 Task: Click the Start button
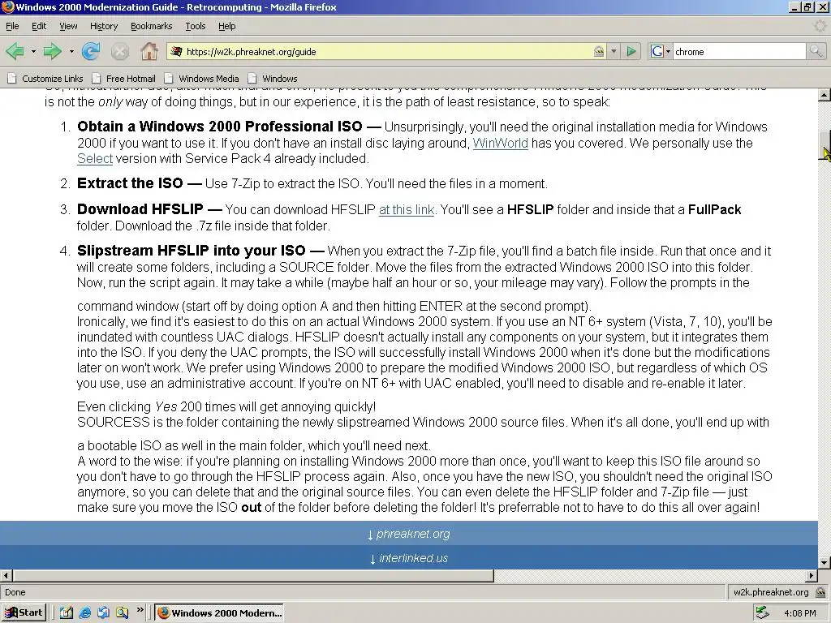24,613
